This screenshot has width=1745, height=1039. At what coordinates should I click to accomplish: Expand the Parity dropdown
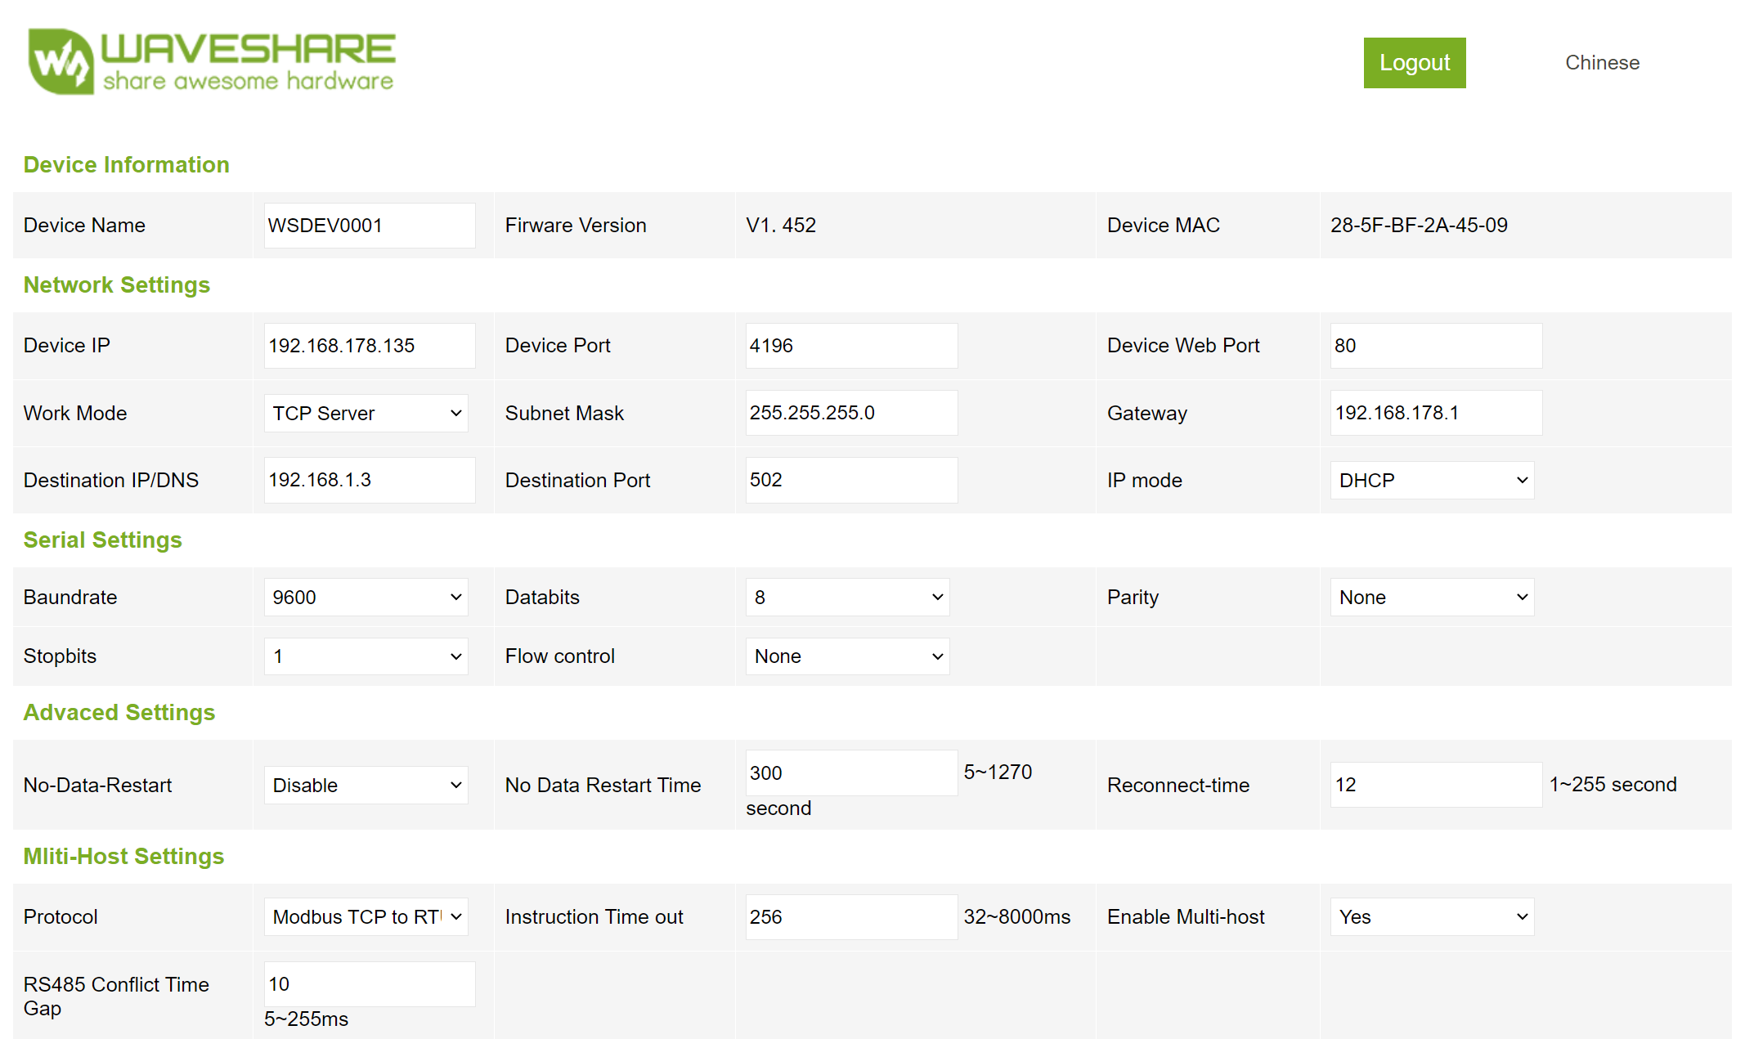1432,598
